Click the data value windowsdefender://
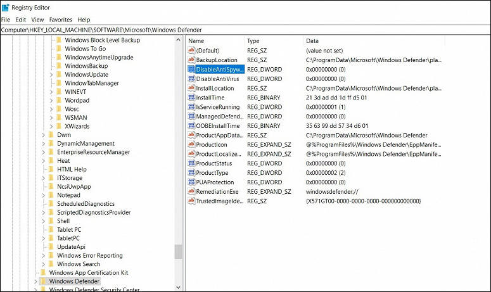 pos(332,191)
